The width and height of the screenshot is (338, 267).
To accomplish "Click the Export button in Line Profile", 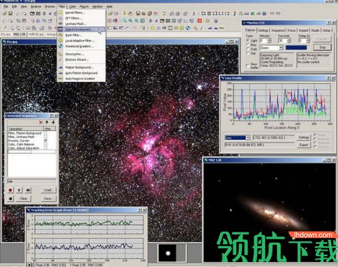I will tap(304, 145).
